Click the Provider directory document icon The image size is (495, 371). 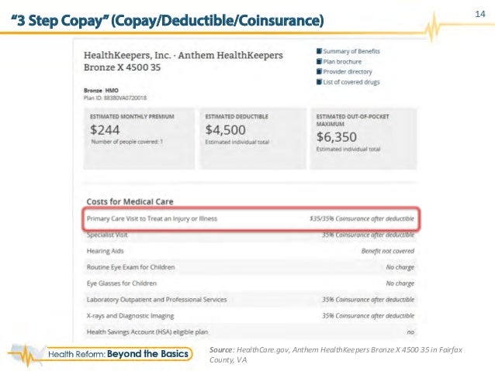click(319, 71)
